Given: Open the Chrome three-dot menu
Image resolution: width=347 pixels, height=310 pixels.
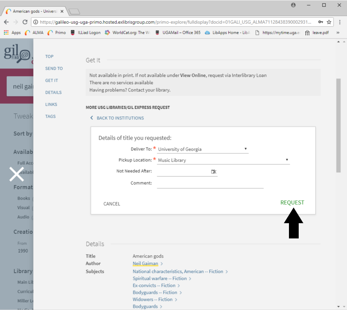Looking at the screenshot, I should pyautogui.click(x=340, y=22).
